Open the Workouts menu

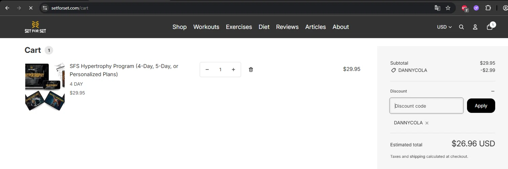206,27
